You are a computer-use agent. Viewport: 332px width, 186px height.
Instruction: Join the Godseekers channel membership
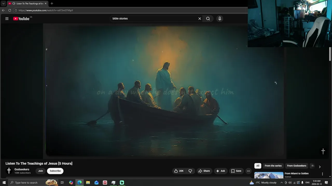[x=40, y=171]
